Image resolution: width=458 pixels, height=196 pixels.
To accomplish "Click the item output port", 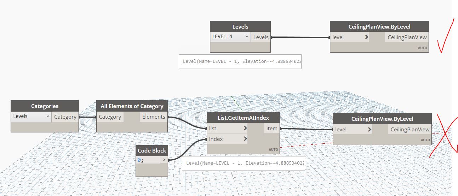I will (272, 129).
